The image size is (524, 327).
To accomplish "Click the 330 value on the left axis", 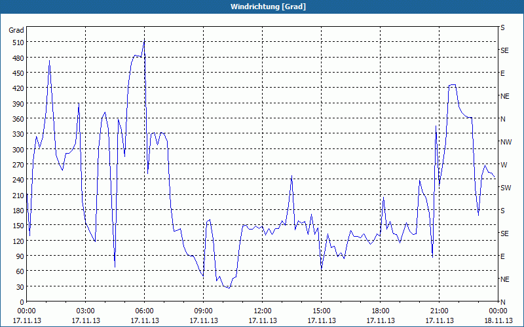I will point(18,134).
